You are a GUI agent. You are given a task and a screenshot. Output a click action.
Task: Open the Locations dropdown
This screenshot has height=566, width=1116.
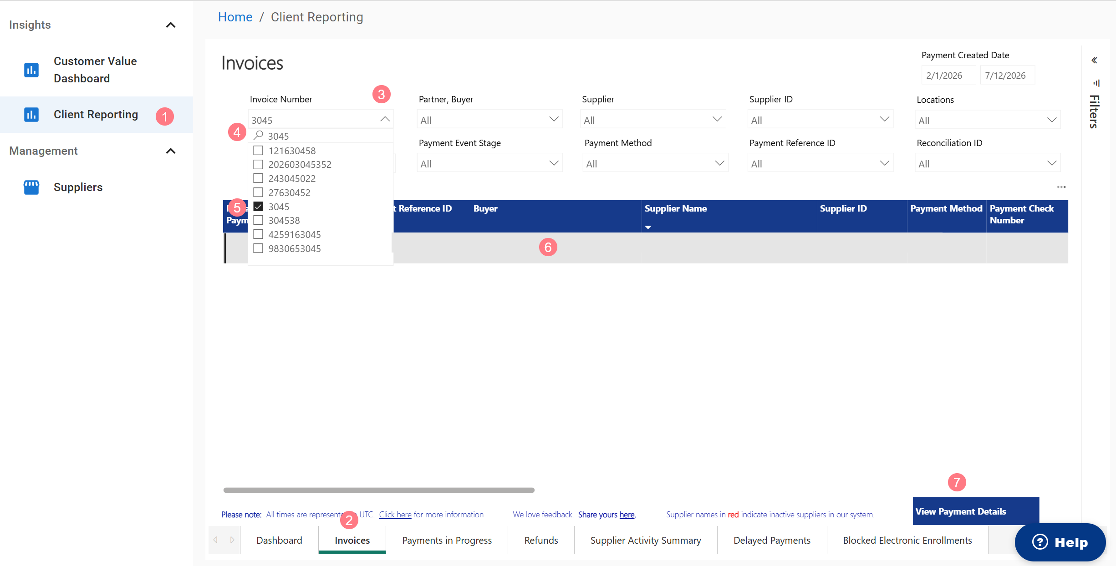click(x=988, y=120)
